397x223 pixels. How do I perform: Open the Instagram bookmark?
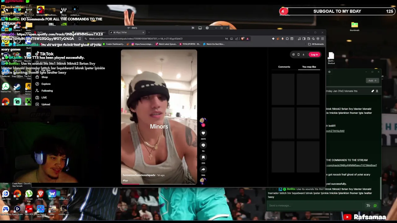[142, 44]
